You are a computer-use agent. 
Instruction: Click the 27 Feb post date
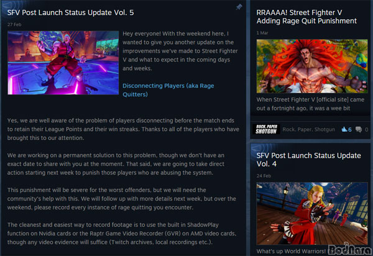coord(14,24)
